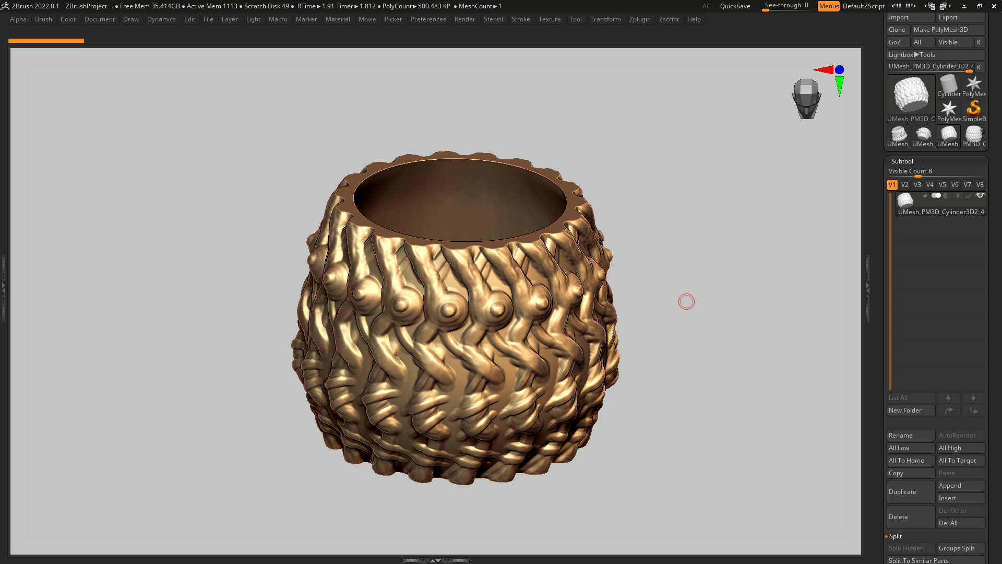Open the Preferences menu
The height and width of the screenshot is (564, 1002).
428,19
